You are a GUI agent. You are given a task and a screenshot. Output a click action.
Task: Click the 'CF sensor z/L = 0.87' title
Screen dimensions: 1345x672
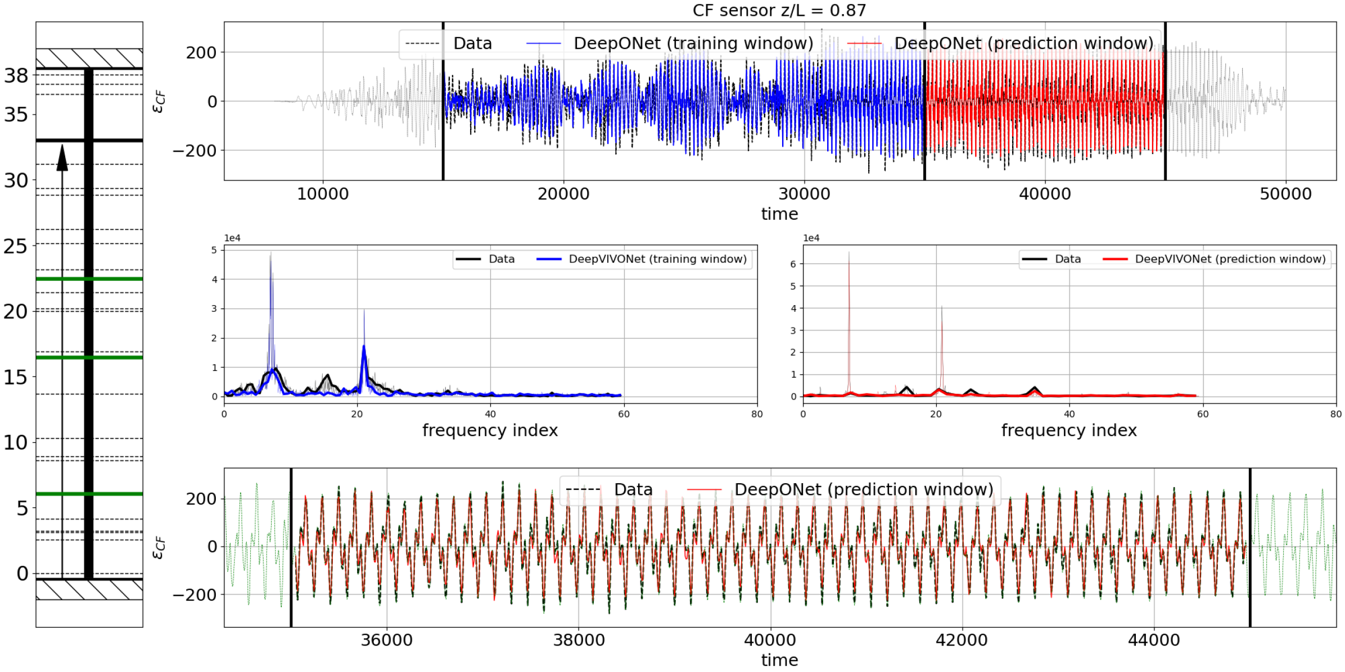click(x=779, y=10)
